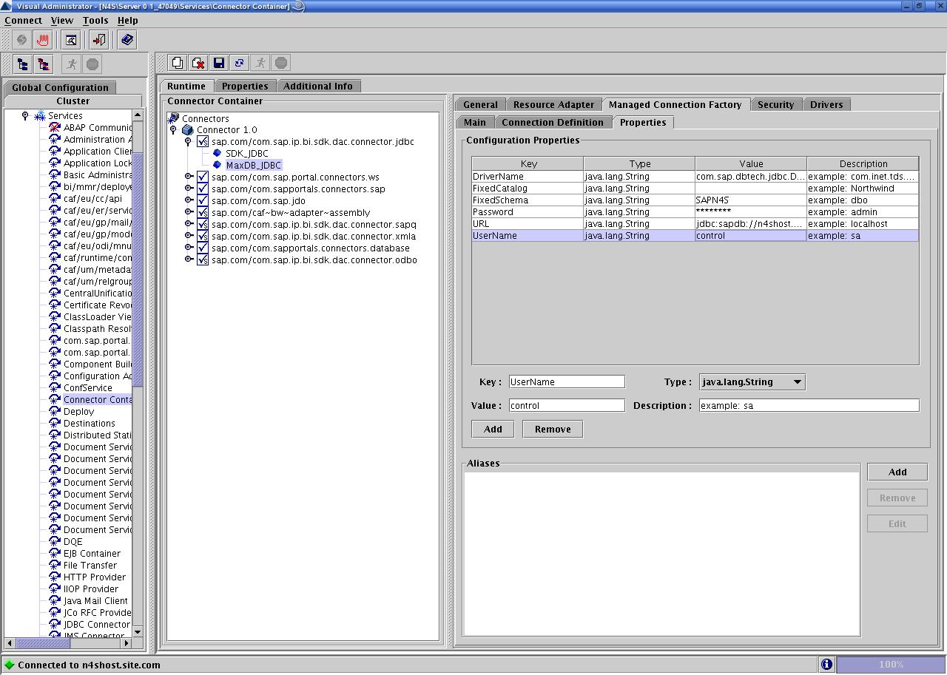Screen dimensions: 947x675
Task: Click the information icon in status bar
Action: point(826,664)
